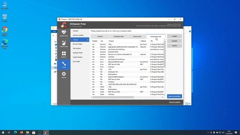Open the round app icon beside Store

coord(40,132)
